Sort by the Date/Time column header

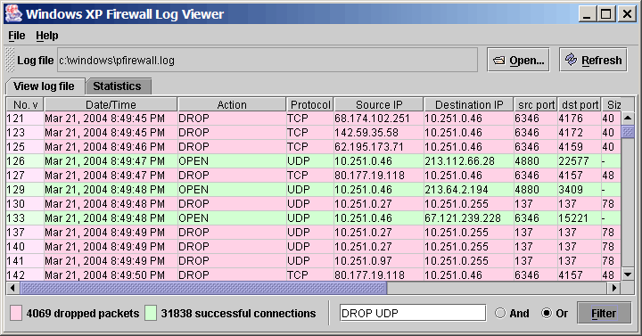[x=111, y=105]
